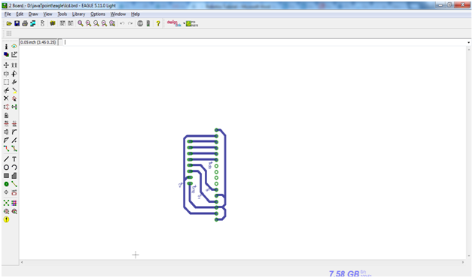
Task: Click the Save button in toolbar
Action: 17,23
